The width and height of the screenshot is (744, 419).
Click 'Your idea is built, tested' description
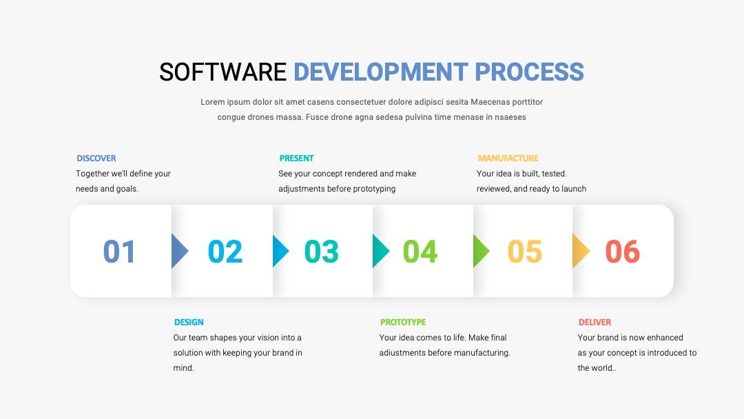click(x=531, y=181)
